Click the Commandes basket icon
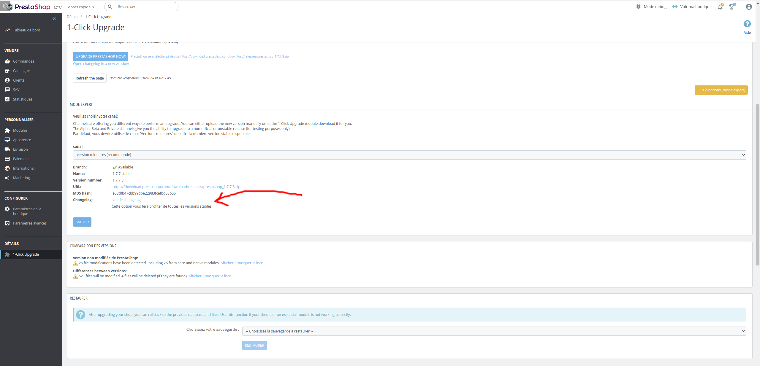The image size is (760, 366). [x=7, y=61]
